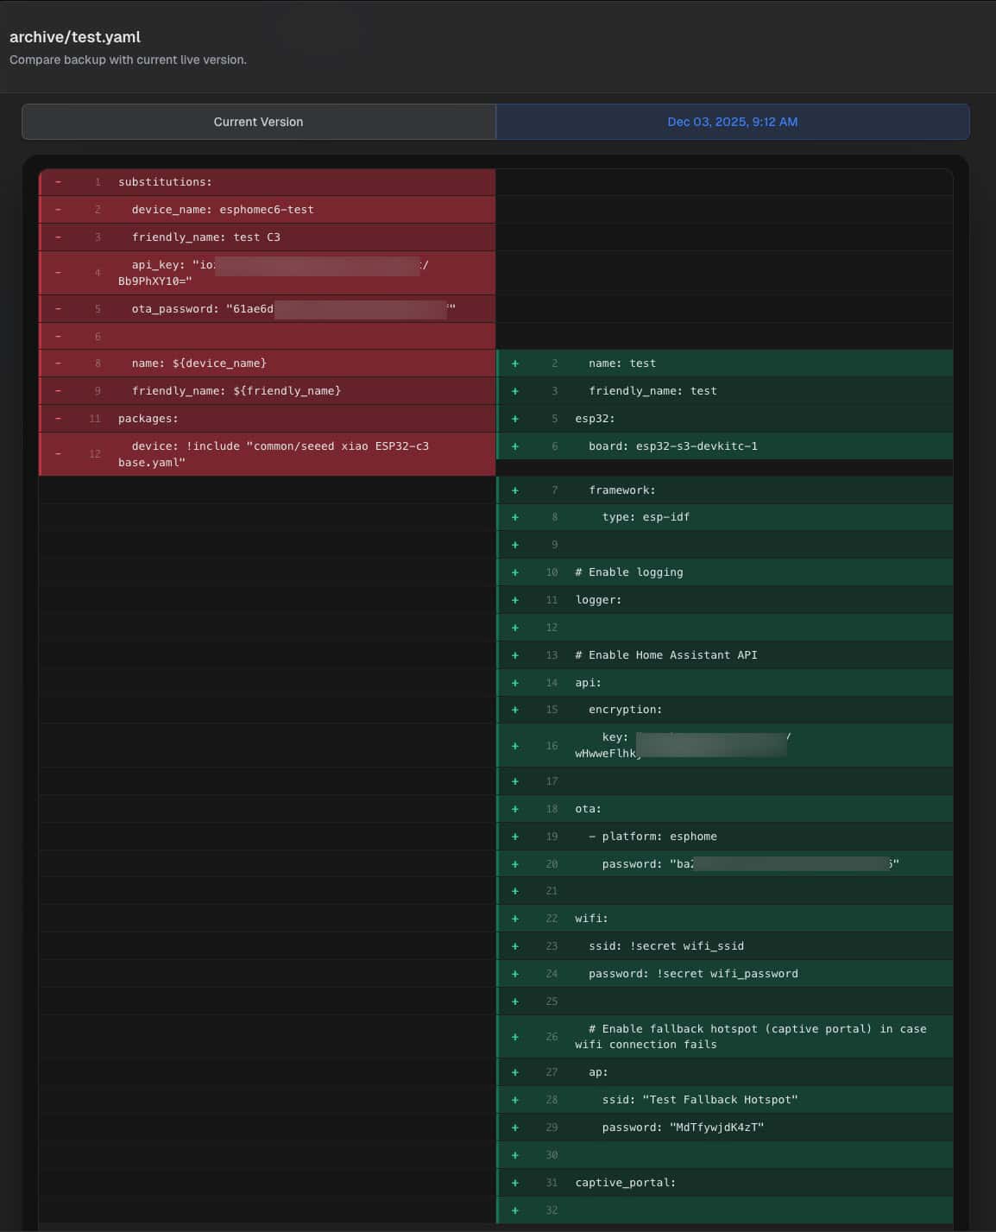This screenshot has width=996, height=1232.
Task: Click the Test Fallback Hotspot ssid line
Action: 699,1100
